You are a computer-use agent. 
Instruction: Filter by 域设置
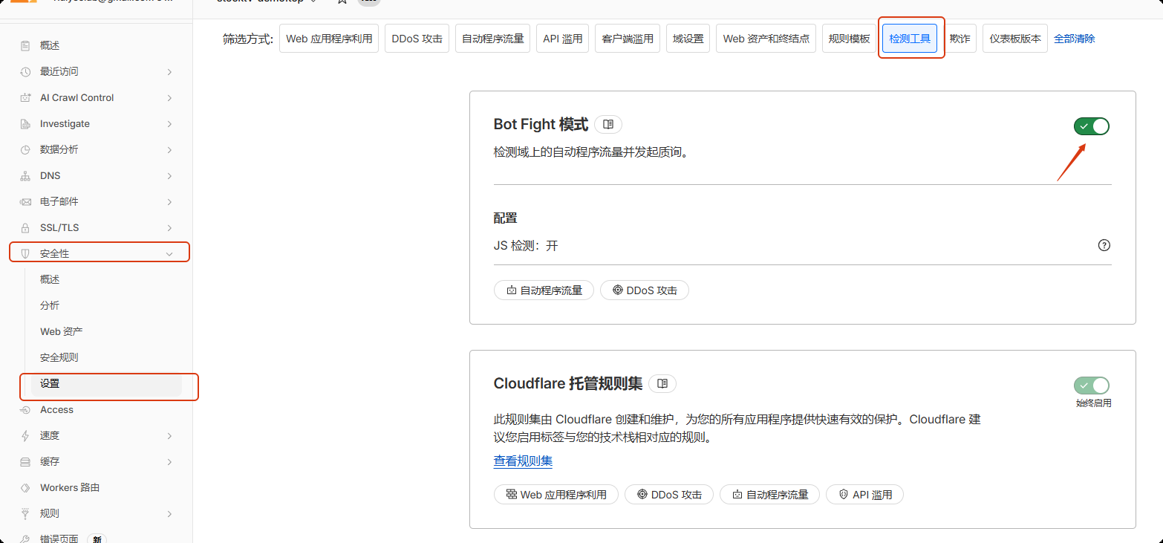[688, 39]
